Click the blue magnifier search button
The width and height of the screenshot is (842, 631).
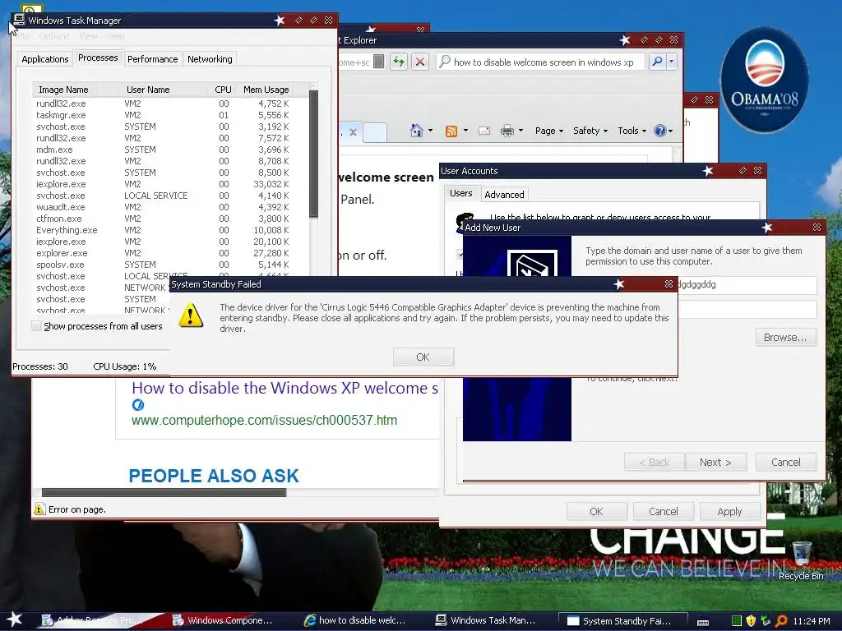pos(657,62)
